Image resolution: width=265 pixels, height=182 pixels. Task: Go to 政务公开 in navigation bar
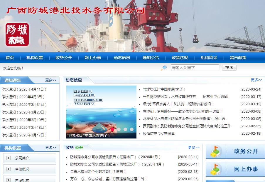pyautogui.click(x=64, y=58)
